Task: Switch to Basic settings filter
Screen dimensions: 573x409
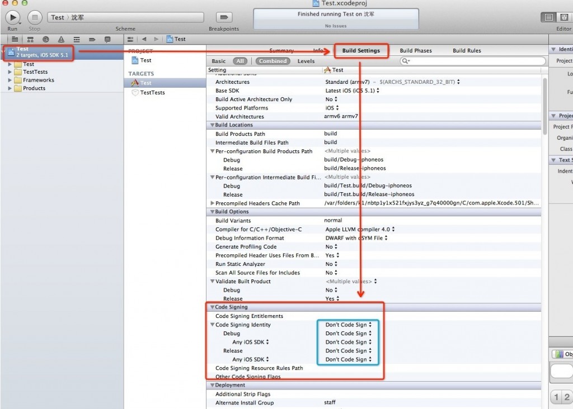Action: point(219,61)
